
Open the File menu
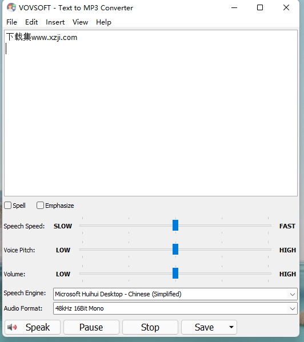11,22
